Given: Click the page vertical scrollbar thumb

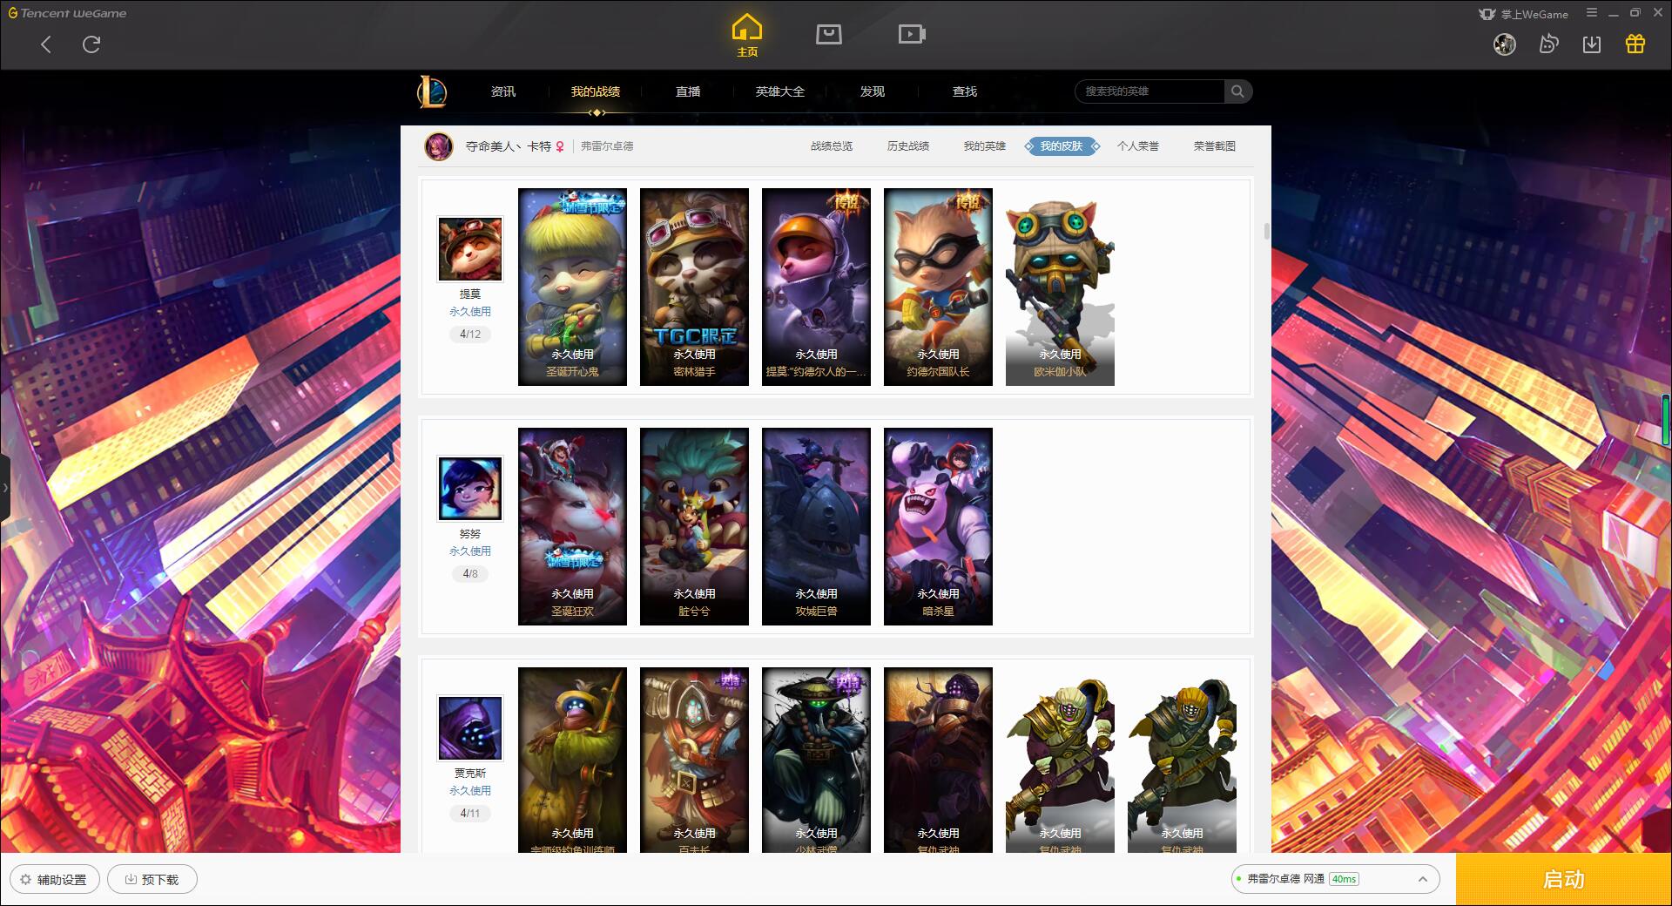Looking at the screenshot, I should [x=1266, y=231].
